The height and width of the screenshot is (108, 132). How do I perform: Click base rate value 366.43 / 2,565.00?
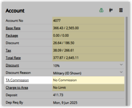pos(66,28)
